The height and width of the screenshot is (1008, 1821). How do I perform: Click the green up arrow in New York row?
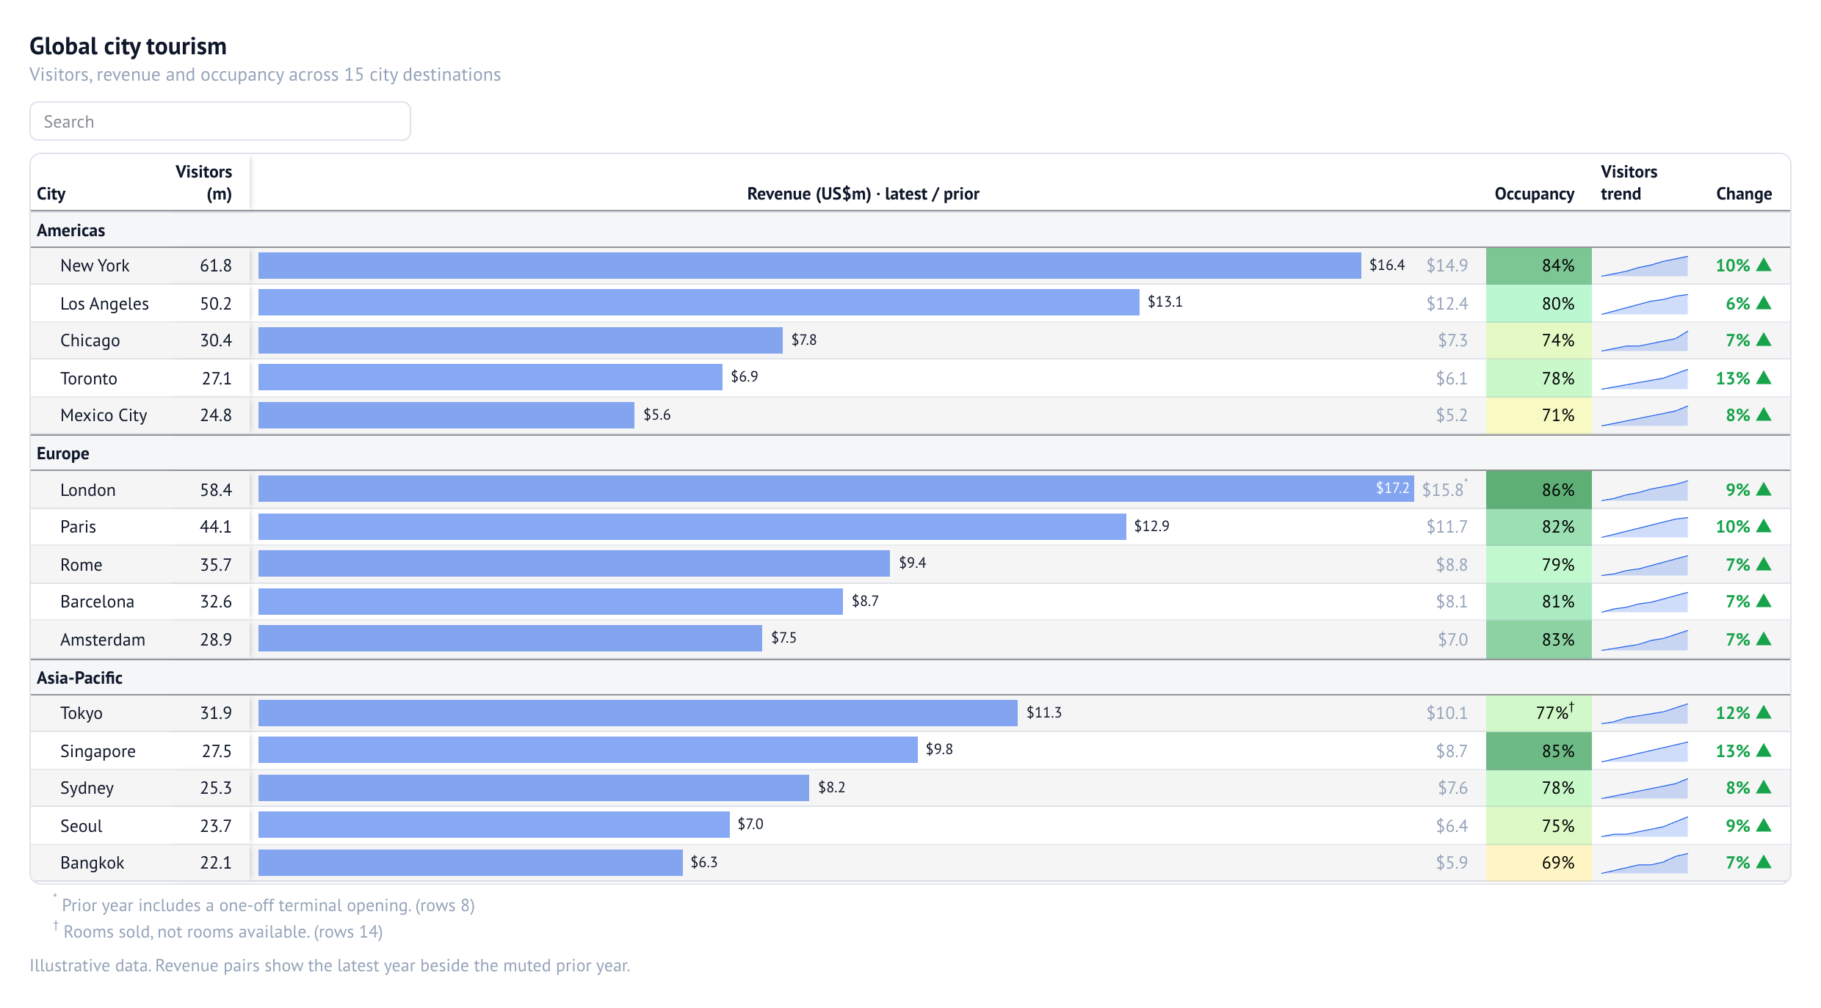1764,266
